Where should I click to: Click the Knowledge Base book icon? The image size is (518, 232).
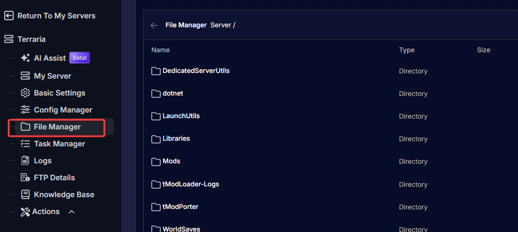(25, 194)
